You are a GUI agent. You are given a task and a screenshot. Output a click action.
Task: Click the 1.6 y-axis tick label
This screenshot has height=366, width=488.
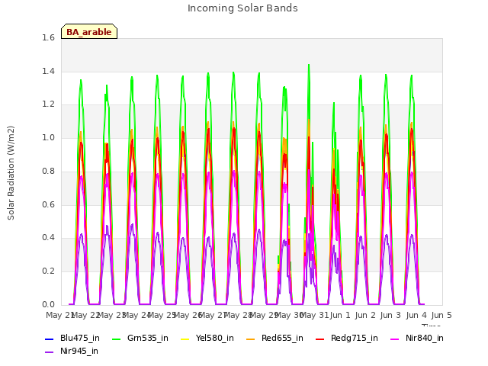[48, 37]
